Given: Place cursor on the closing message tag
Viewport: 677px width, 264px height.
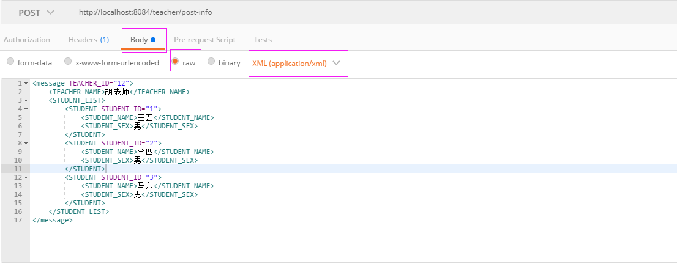Looking at the screenshot, I should [x=52, y=220].
